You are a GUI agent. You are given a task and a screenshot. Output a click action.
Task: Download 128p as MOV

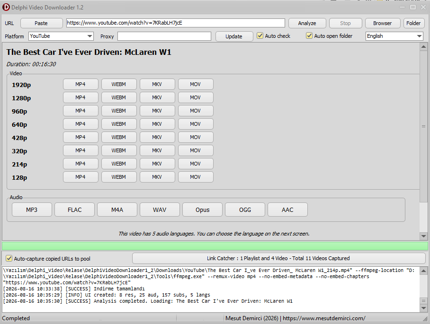196,177
